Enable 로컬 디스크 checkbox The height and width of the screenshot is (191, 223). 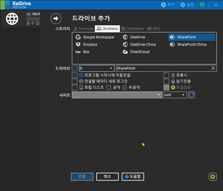(x=75, y=88)
